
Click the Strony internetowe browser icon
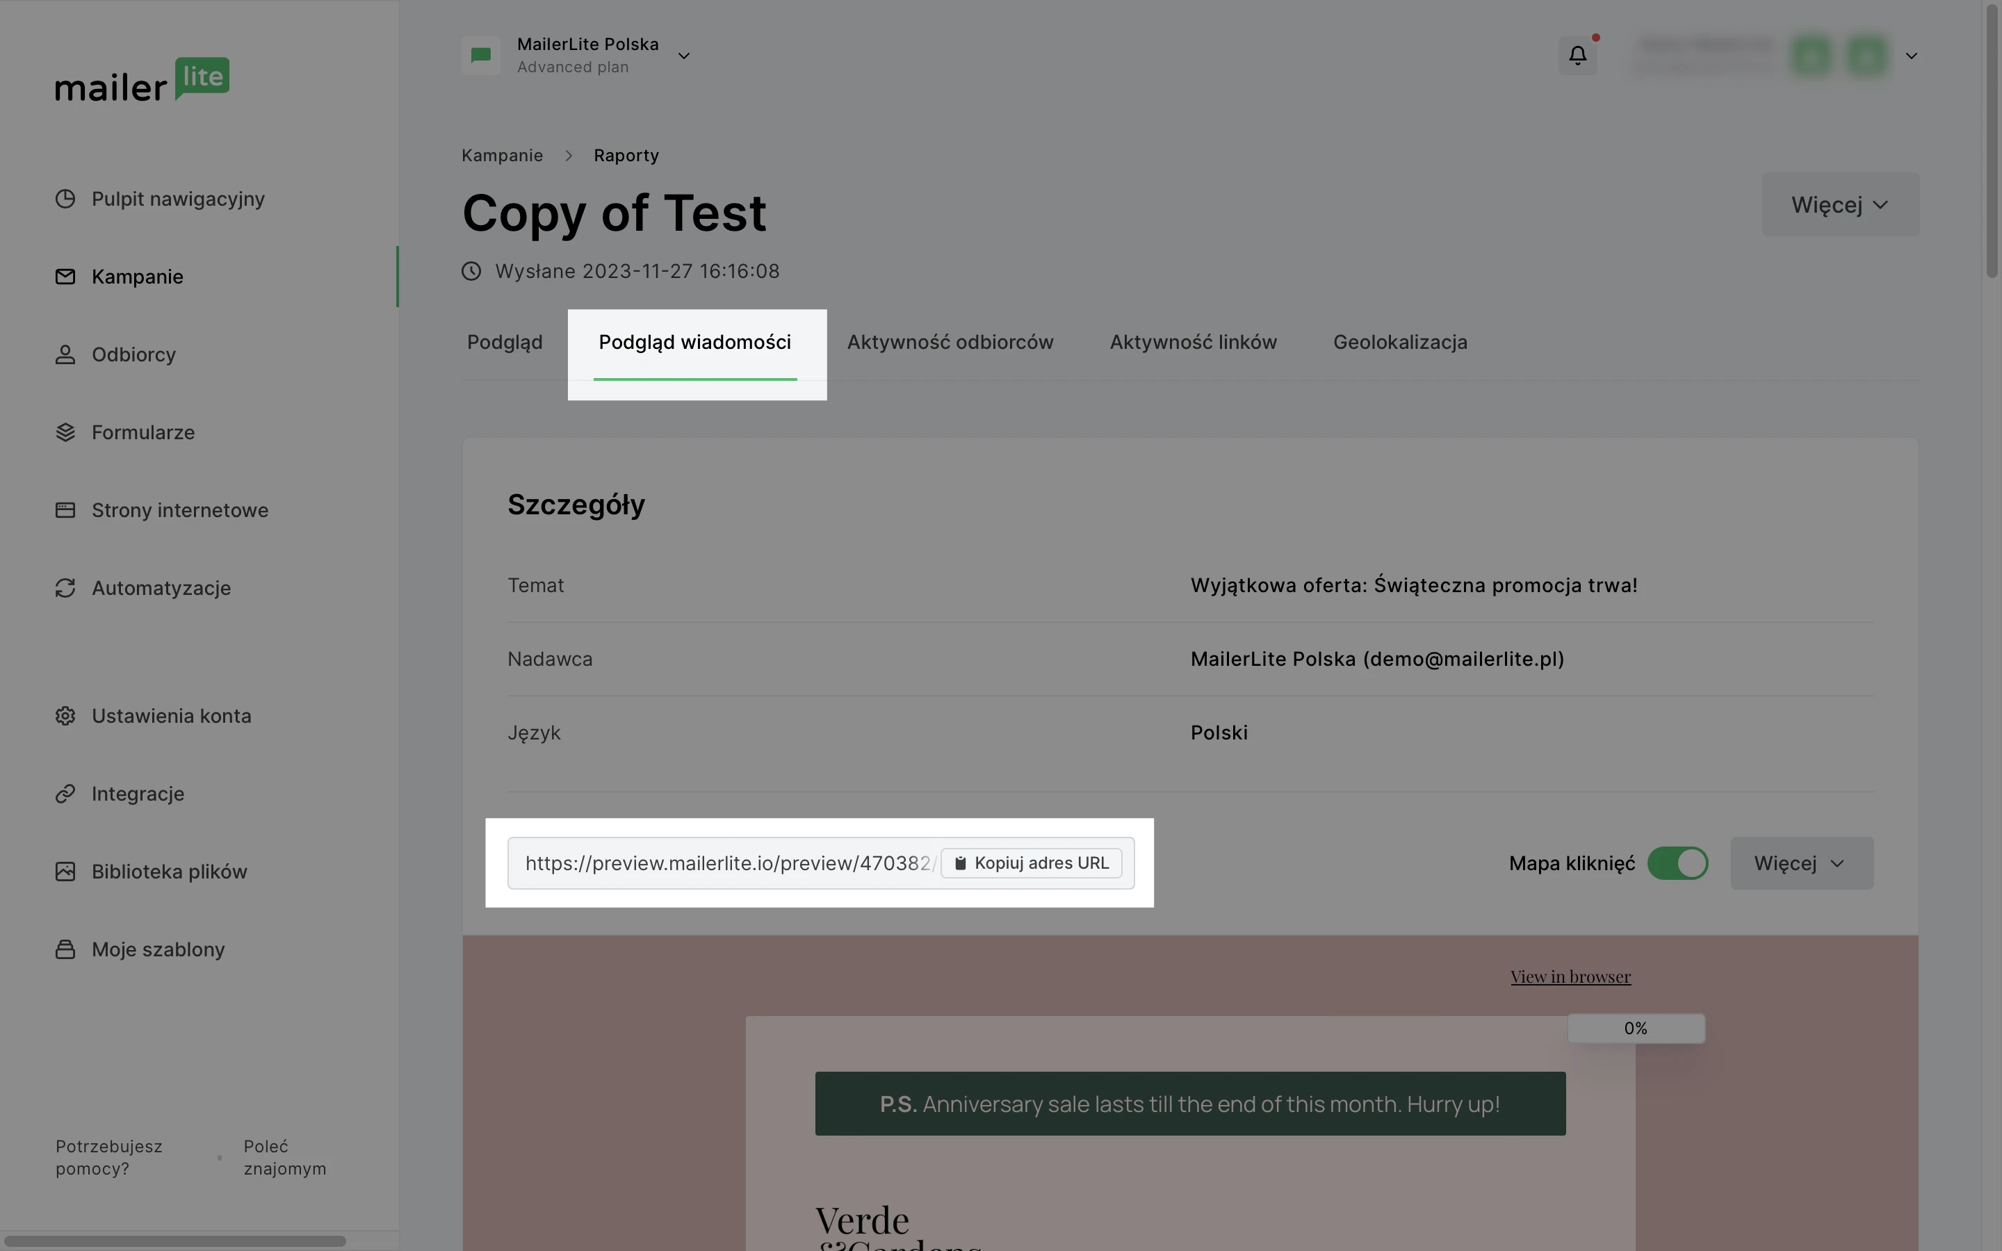coord(65,509)
